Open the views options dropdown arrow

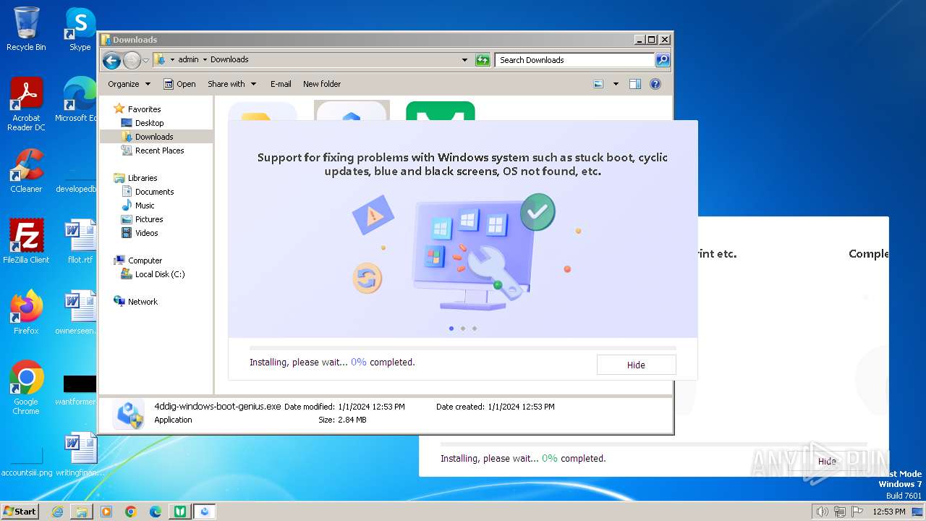pyautogui.click(x=616, y=84)
